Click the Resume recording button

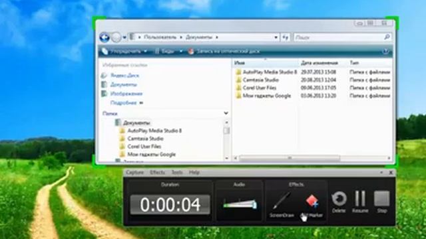point(360,202)
